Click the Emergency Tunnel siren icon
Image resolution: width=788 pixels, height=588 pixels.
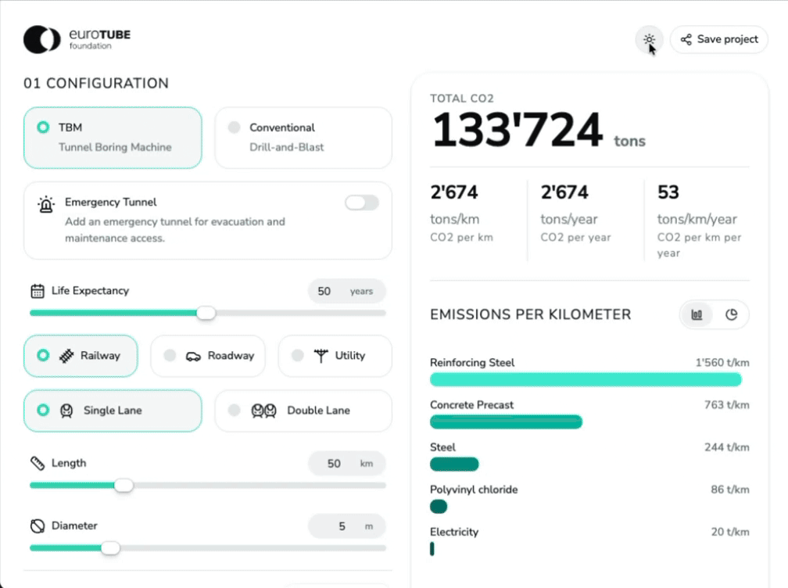(45, 204)
